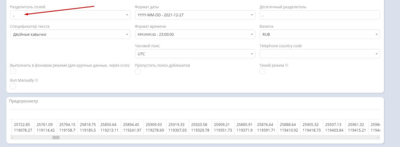Click the info icon beside Run Manually
This screenshot has height=147, width=400.
click(36, 81)
